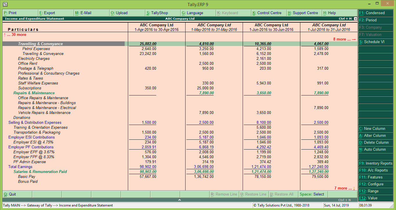Screen dimensions: 396x210
Task: Click the Auto Column button
Action: tap(375, 150)
